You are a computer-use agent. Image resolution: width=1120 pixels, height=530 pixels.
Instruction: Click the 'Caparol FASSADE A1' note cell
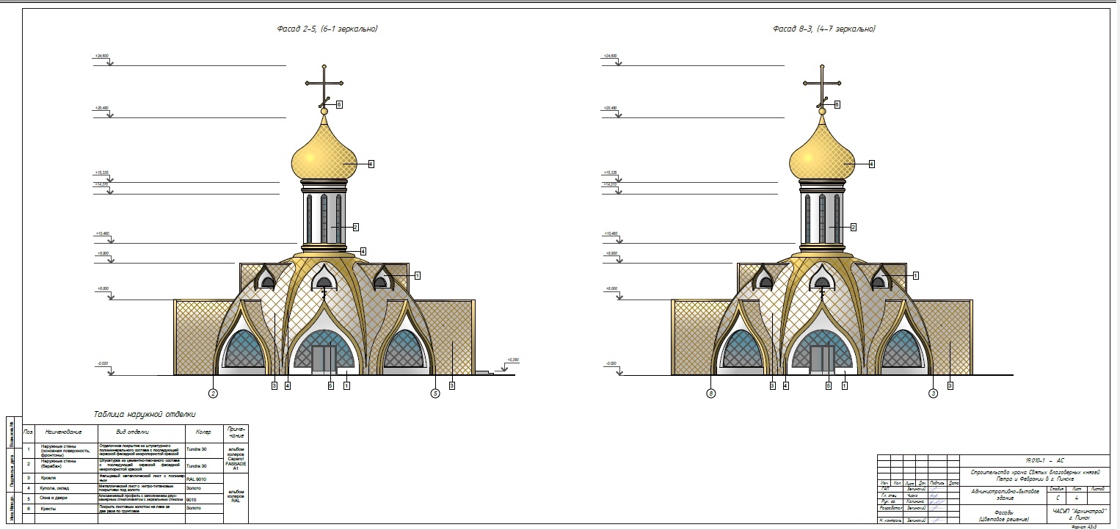click(x=236, y=458)
